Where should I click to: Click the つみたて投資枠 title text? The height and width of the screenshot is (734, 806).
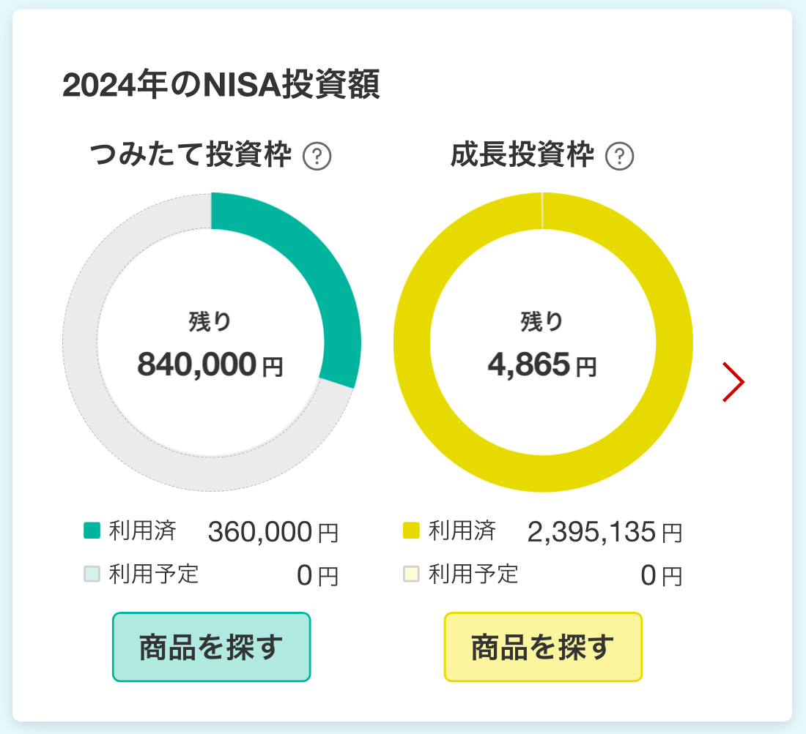pyautogui.click(x=191, y=154)
